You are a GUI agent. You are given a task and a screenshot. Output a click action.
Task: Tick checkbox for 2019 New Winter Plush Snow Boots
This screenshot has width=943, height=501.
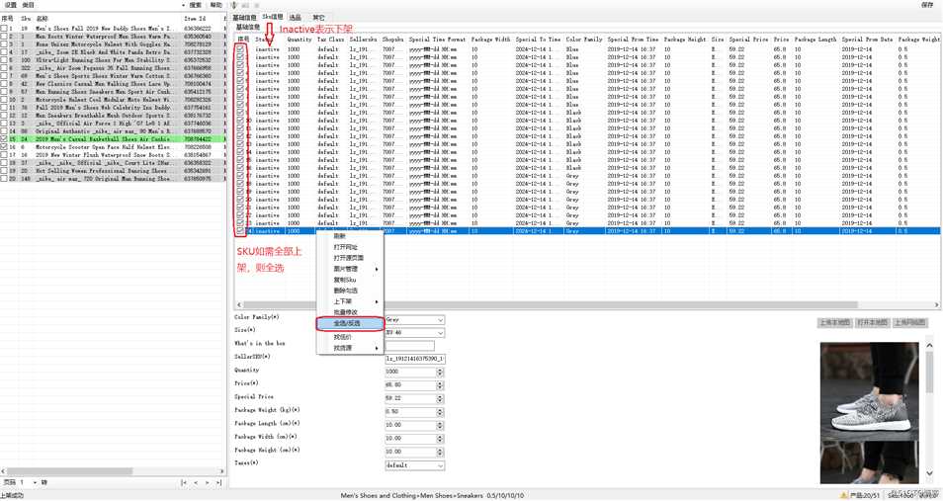tap(4, 154)
